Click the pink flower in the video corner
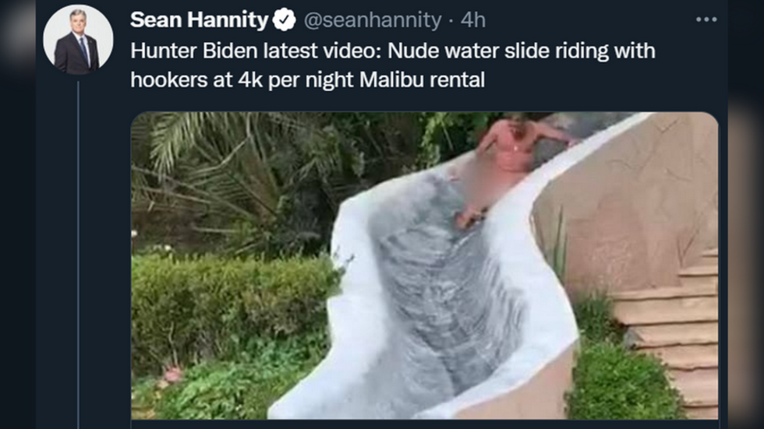Image resolution: width=764 pixels, height=429 pixels. click(x=172, y=375)
